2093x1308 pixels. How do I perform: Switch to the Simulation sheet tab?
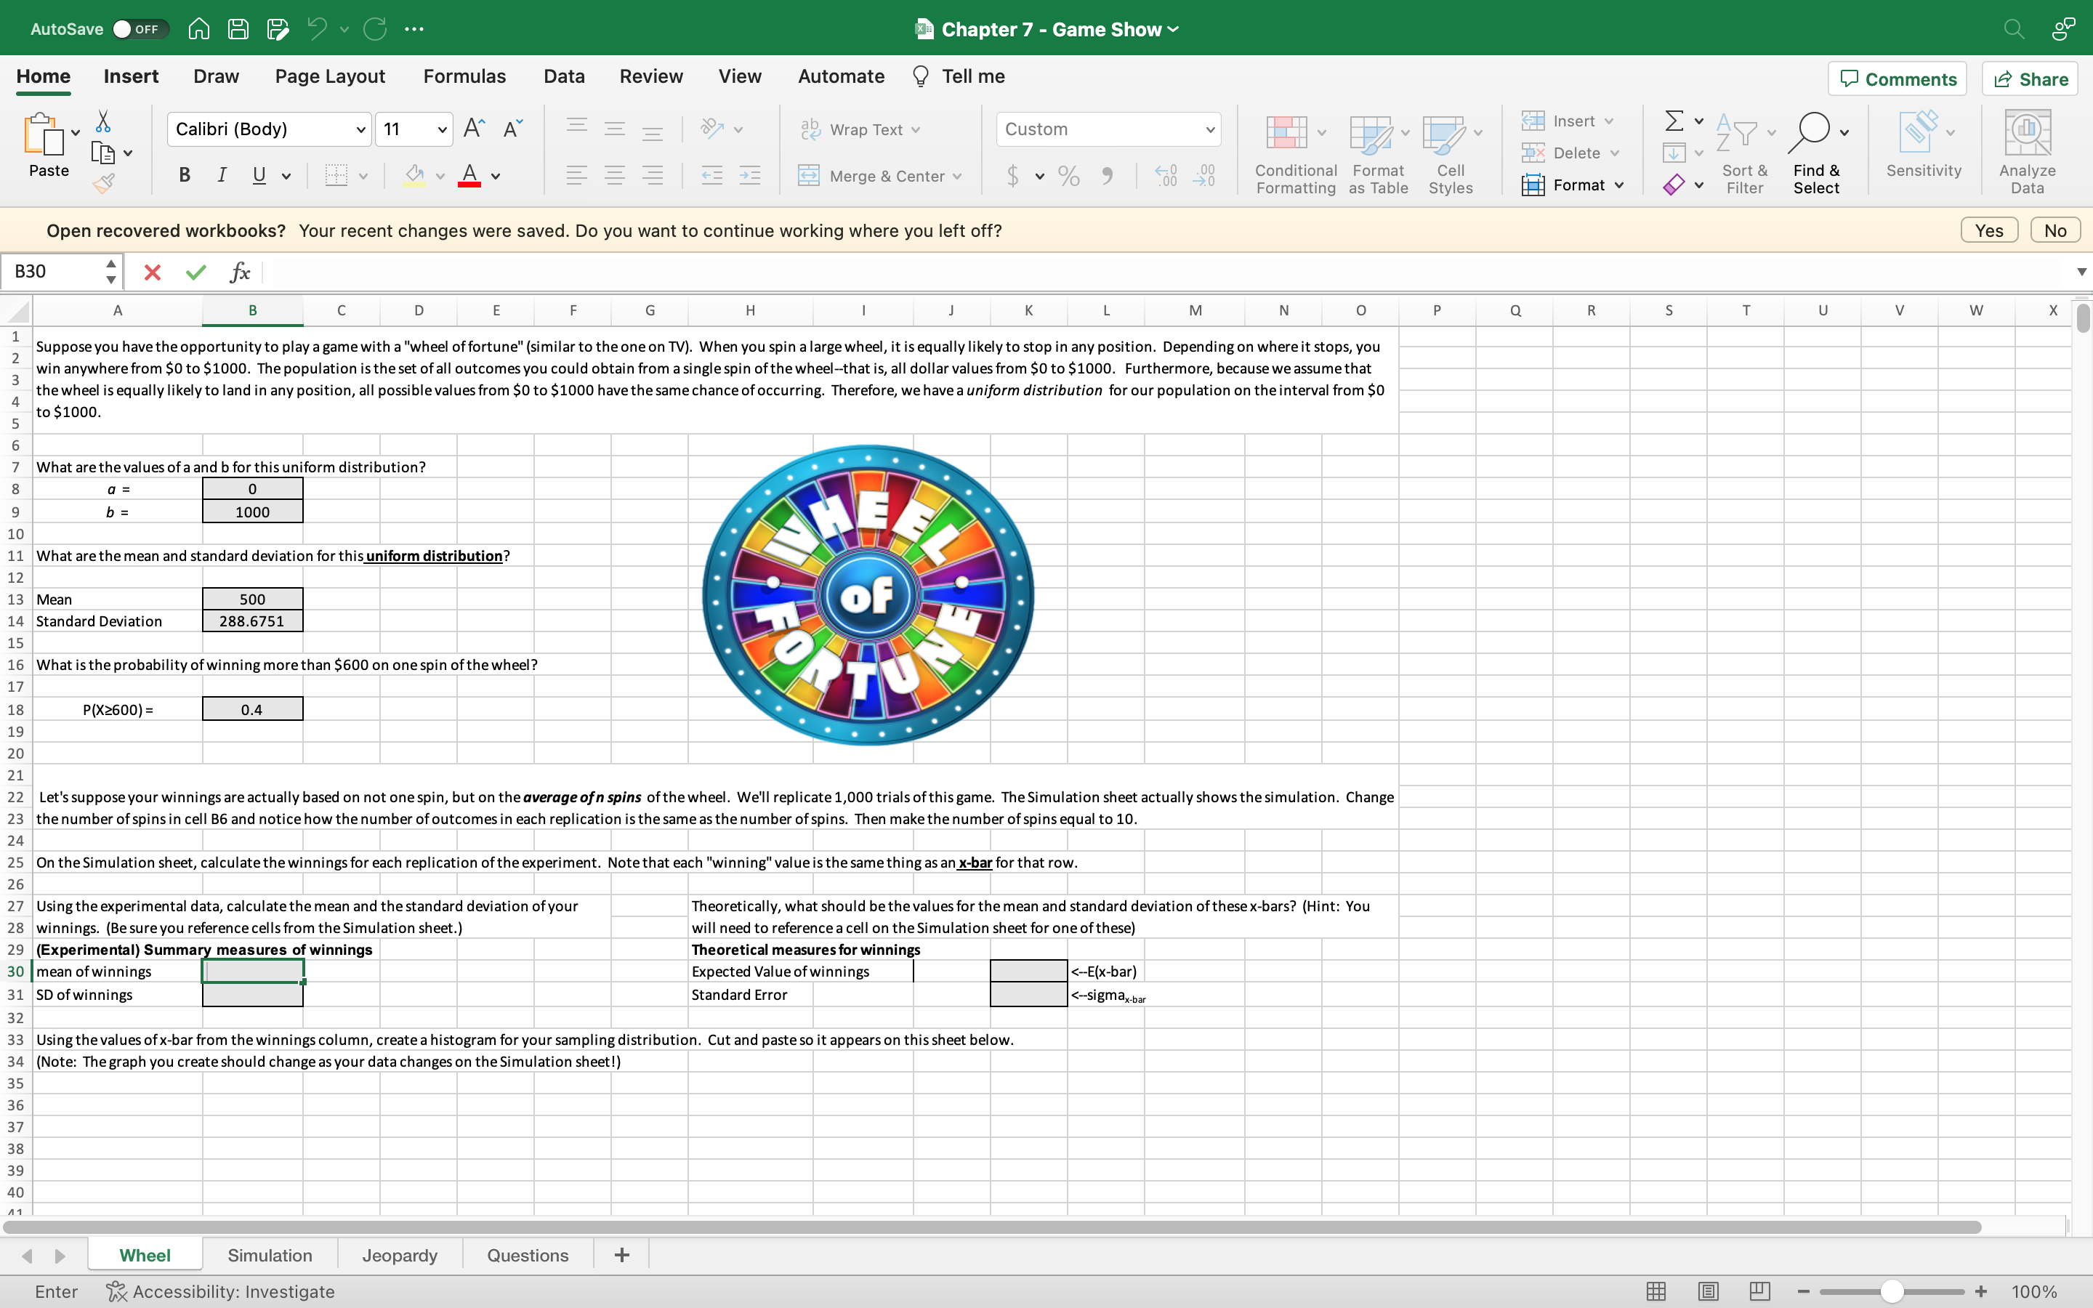pos(270,1255)
